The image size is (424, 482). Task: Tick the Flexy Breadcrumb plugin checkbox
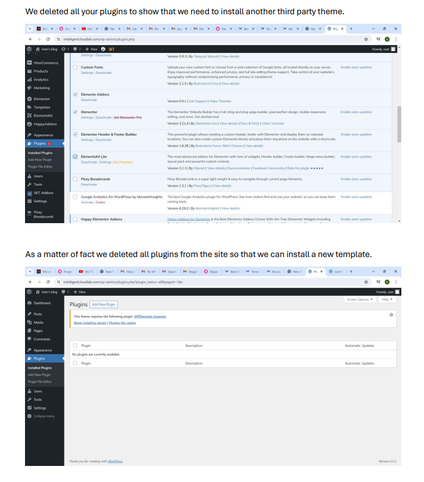[75, 179]
